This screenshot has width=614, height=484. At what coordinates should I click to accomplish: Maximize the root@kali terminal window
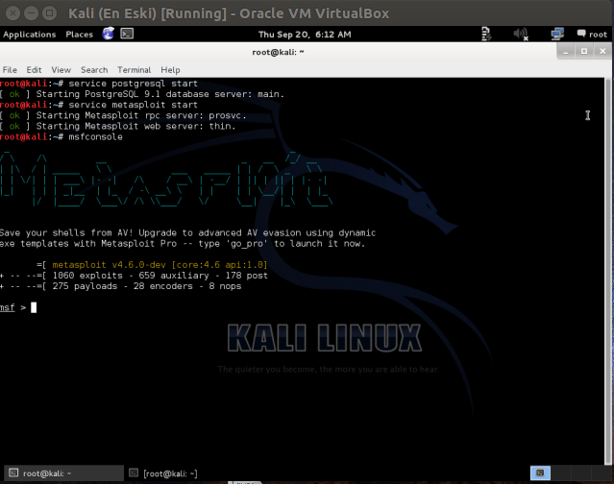[x=584, y=51]
